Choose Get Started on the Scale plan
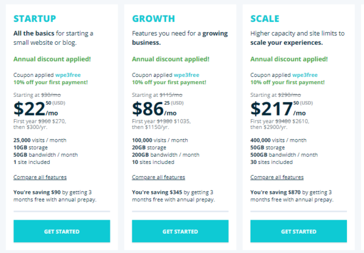Screen dimensions: 364x253 [298, 231]
